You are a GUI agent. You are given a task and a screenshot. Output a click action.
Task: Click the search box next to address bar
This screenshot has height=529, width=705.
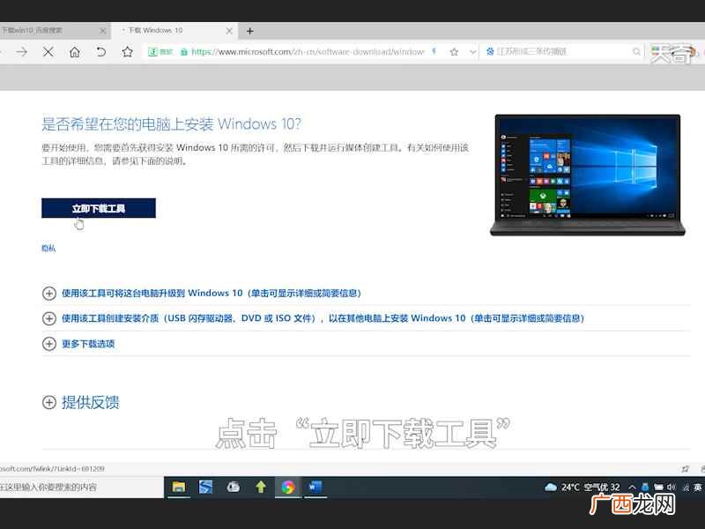tap(561, 52)
